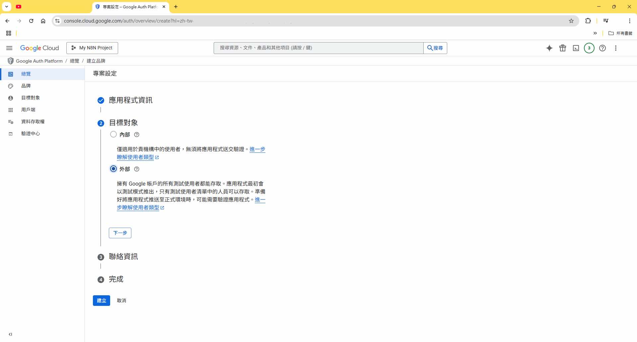Select the 外部 audience radio button
Viewport: 637px width, 342px height.
113,169
